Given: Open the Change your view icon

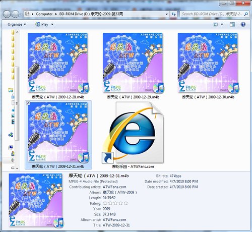Looking at the screenshot, I should [x=216, y=25].
